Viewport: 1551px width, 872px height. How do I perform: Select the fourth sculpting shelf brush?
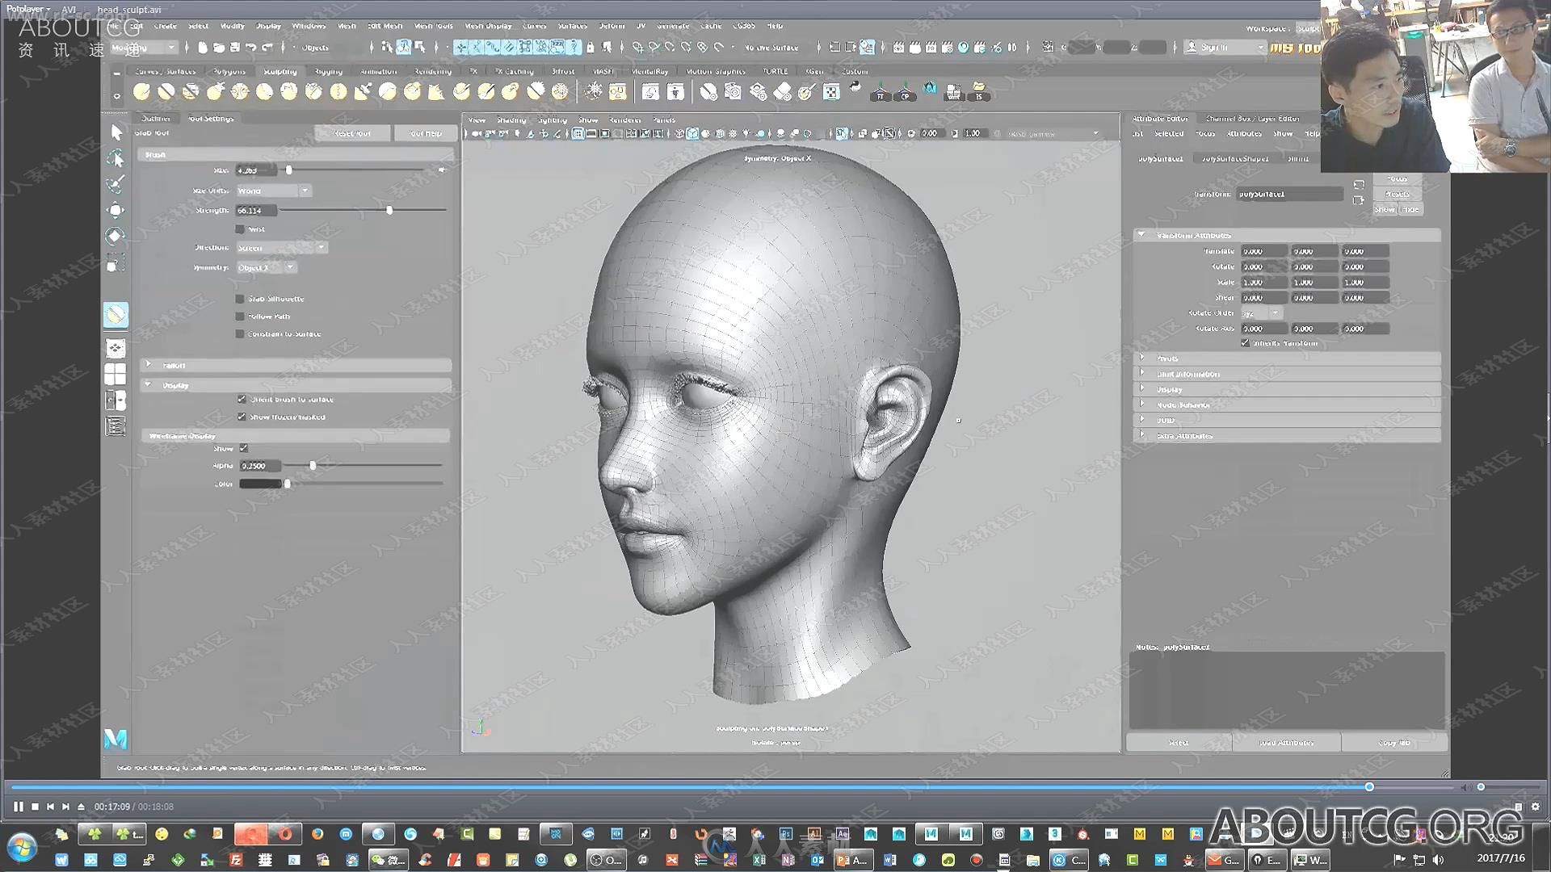[x=215, y=92]
